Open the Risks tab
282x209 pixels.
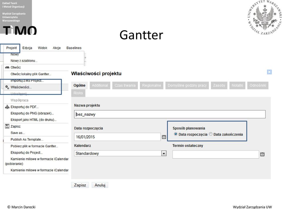(78, 93)
